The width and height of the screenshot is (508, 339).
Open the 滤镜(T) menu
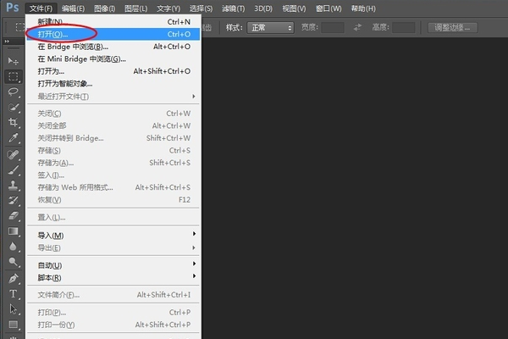coord(234,8)
